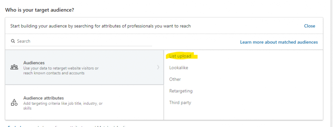The image size is (333, 127).
Task: Click the Who is your target audience heading
Action: pyautogui.click(x=39, y=10)
